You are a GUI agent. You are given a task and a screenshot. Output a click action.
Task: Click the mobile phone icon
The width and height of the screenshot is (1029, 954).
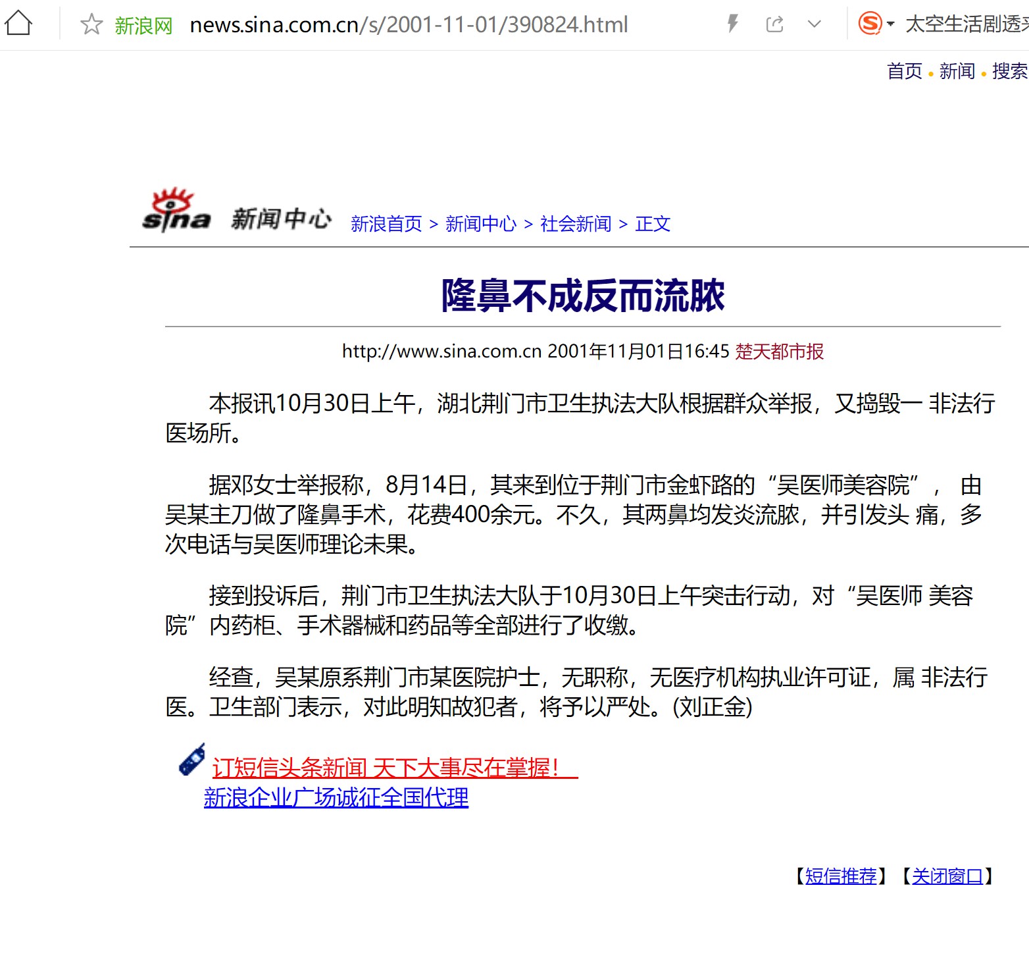point(192,760)
